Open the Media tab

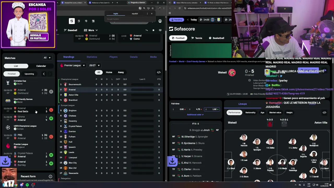[x=153, y=57]
